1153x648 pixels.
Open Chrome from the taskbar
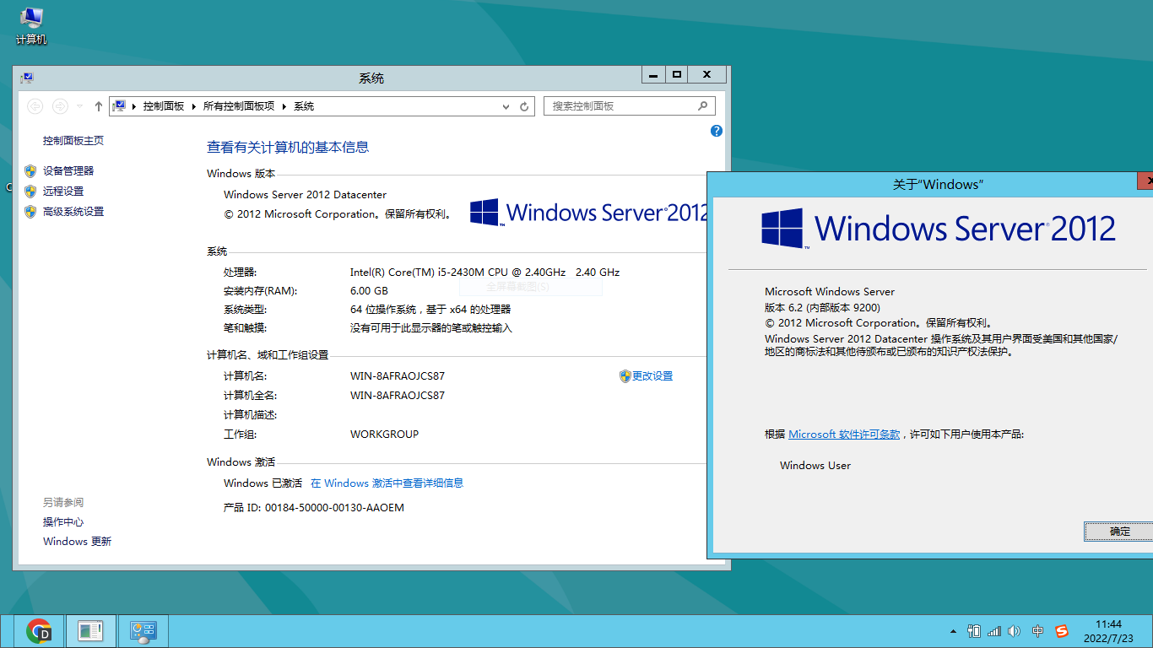[x=38, y=631]
